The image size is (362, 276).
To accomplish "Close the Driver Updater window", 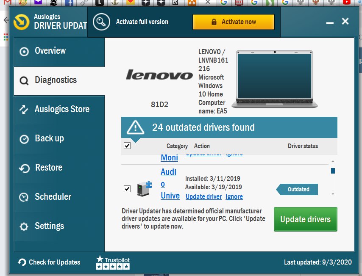I will coord(345,21).
